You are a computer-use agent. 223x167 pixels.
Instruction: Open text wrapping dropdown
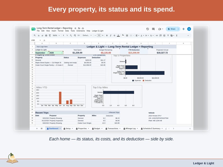click(147, 36)
